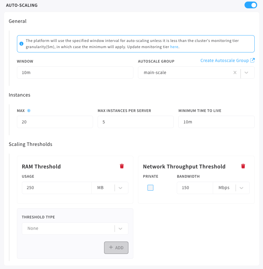Expand the Autoscale Group dropdown
This screenshot has height=269, width=263.
point(246,72)
